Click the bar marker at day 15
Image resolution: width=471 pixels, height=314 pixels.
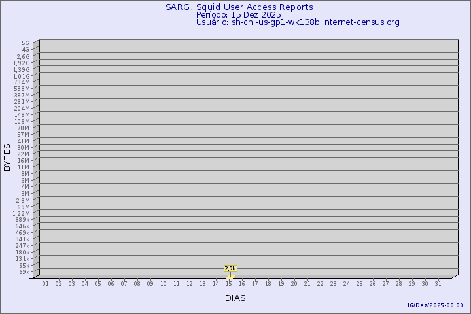(230, 275)
